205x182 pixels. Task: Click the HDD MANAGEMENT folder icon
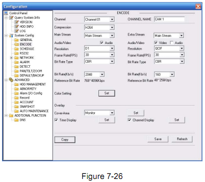(17, 84)
